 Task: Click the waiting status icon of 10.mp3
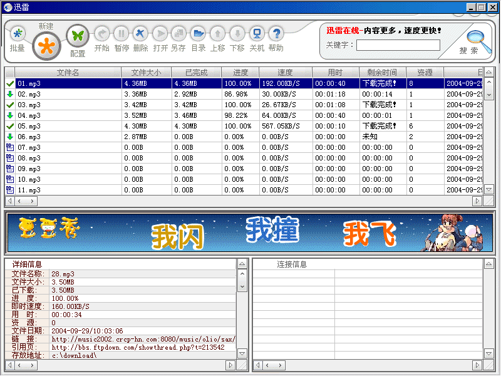tap(10, 179)
